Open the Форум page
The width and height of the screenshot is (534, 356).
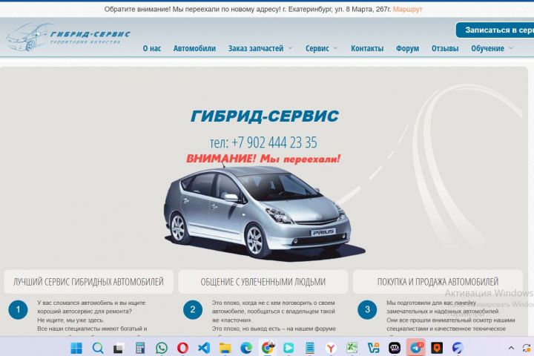coord(407,48)
